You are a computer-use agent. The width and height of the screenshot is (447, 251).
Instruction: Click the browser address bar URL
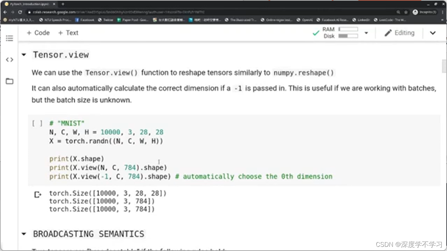point(119,12)
